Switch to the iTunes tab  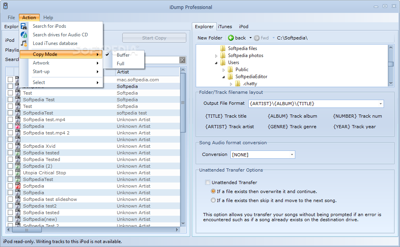coord(225,27)
